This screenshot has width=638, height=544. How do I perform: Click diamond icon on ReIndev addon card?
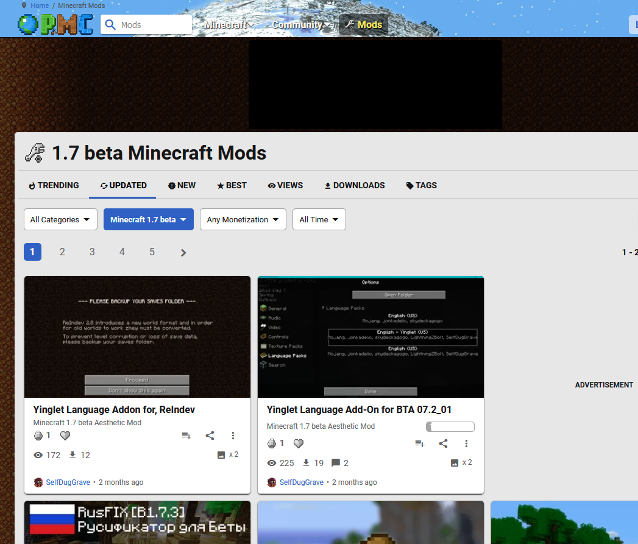click(x=38, y=436)
